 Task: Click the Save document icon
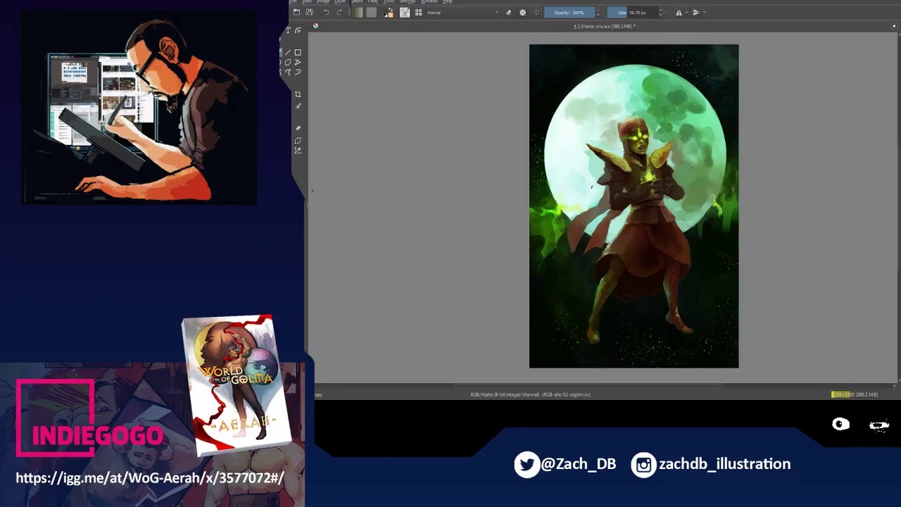coord(309,12)
